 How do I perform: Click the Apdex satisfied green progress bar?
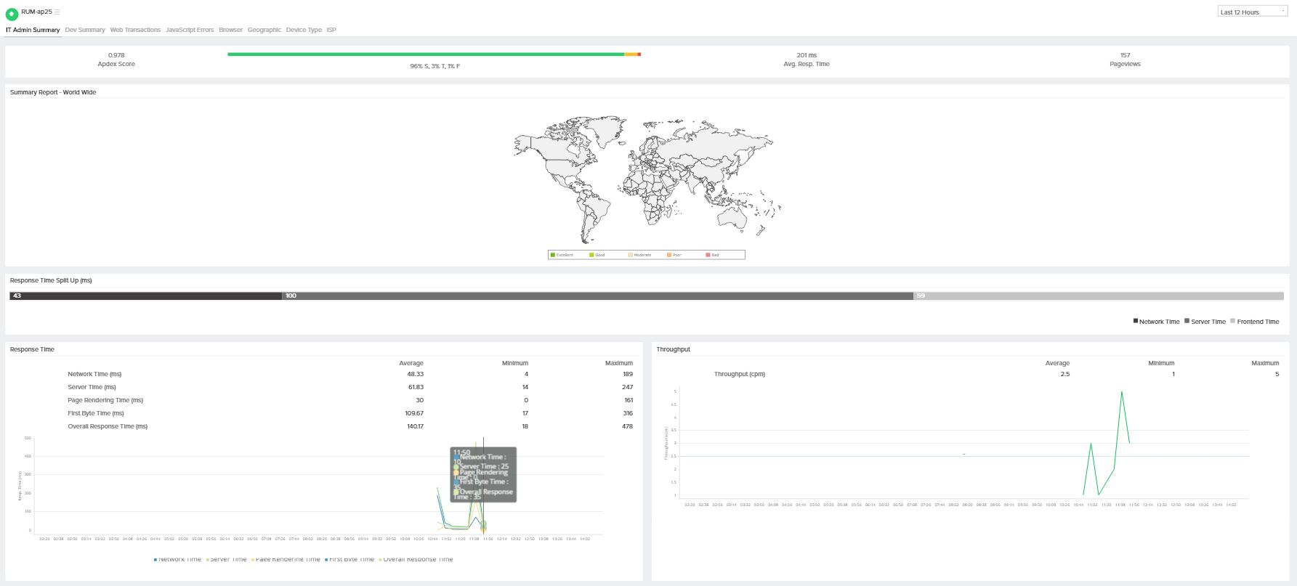(426, 54)
